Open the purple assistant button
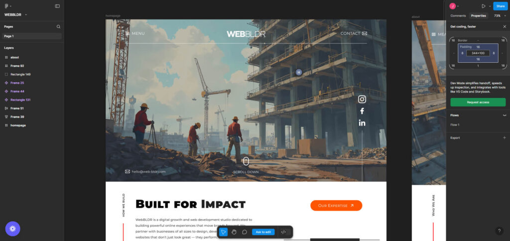Image resolution: width=510 pixels, height=241 pixels. pyautogui.click(x=12, y=229)
